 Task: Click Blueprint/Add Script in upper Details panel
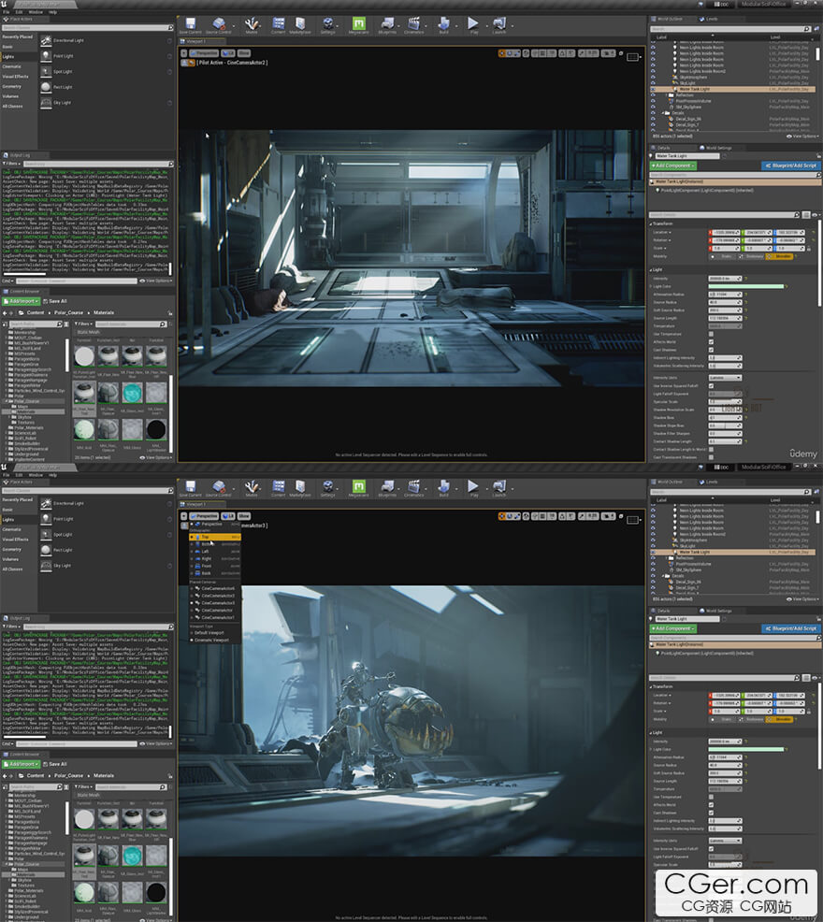pyautogui.click(x=790, y=166)
